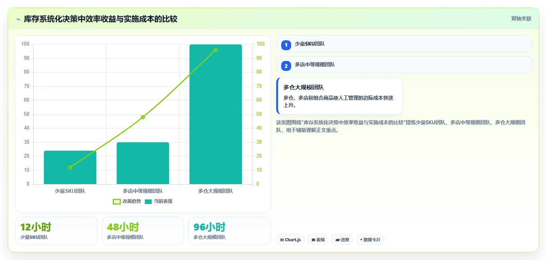The image size is (547, 260).
Task: Click the 少量SKU团队 x-axis label
Action: tap(70, 191)
